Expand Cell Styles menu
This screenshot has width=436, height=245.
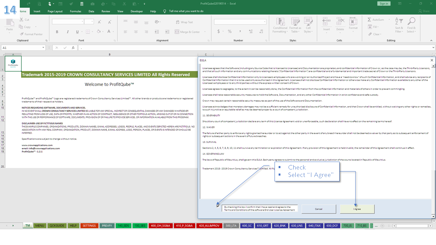tap(308, 26)
